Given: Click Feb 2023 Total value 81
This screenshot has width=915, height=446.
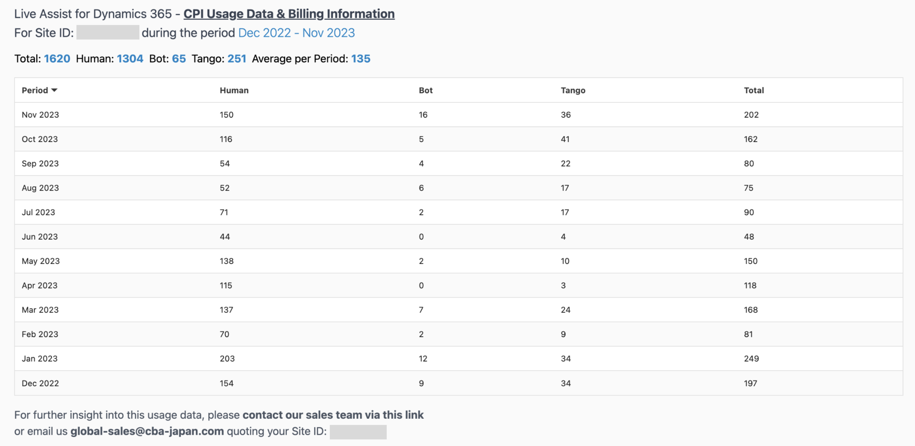Looking at the screenshot, I should 748,334.
